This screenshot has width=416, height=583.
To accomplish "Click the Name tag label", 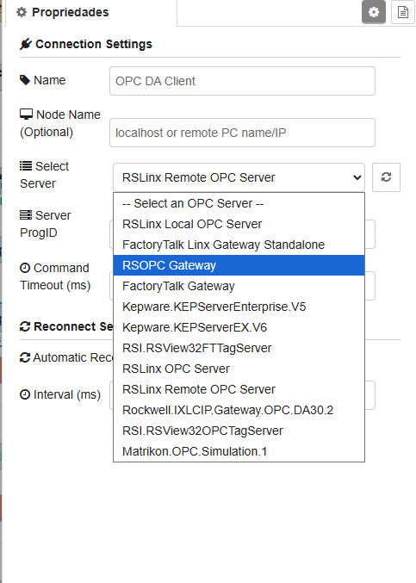I will coord(43,80).
